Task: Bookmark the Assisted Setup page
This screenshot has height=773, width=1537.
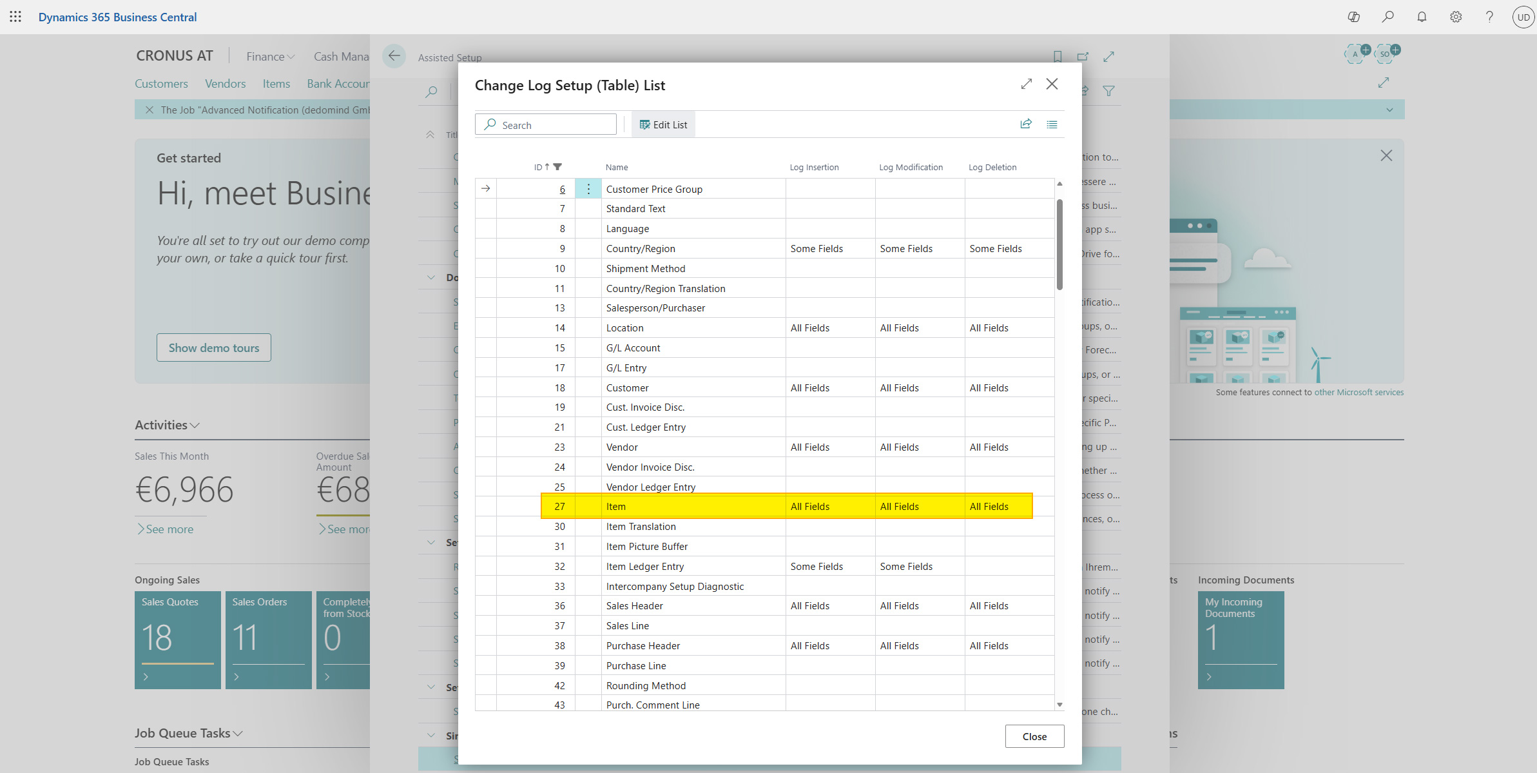Action: [x=1057, y=57]
